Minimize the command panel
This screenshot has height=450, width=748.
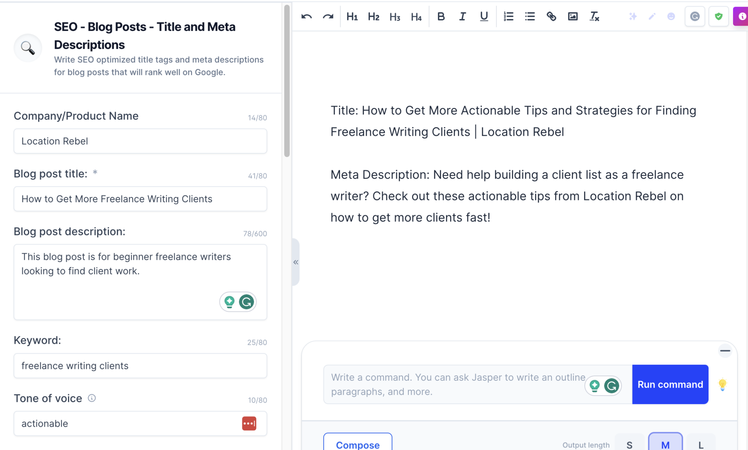click(x=725, y=351)
